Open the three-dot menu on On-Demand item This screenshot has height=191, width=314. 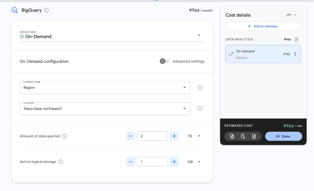[295, 54]
